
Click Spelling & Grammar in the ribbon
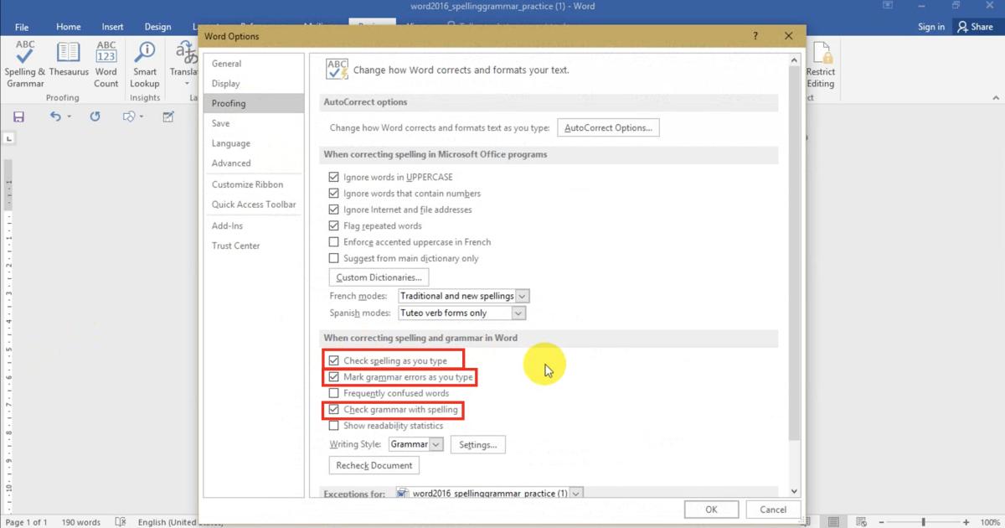tap(25, 64)
